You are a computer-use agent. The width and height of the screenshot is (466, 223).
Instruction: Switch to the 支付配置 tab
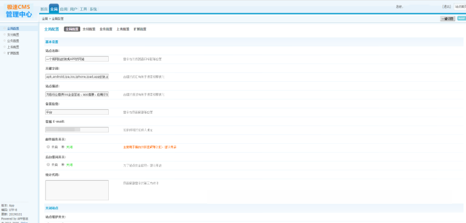(89, 29)
